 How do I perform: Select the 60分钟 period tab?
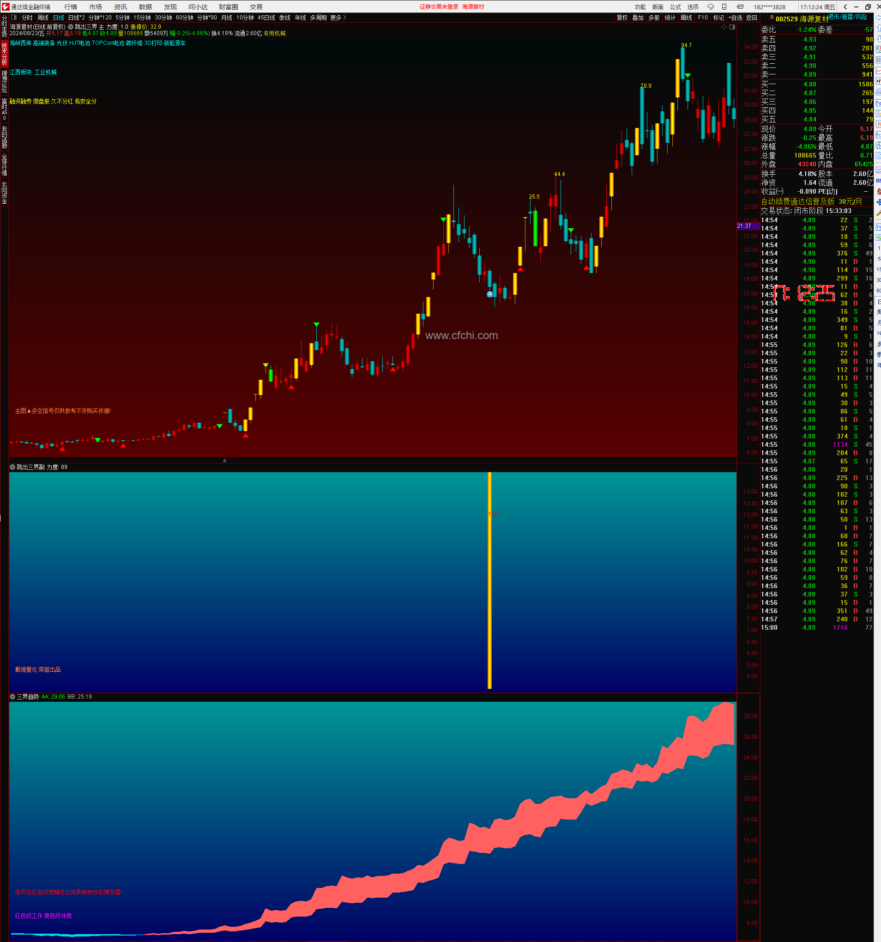(x=185, y=18)
